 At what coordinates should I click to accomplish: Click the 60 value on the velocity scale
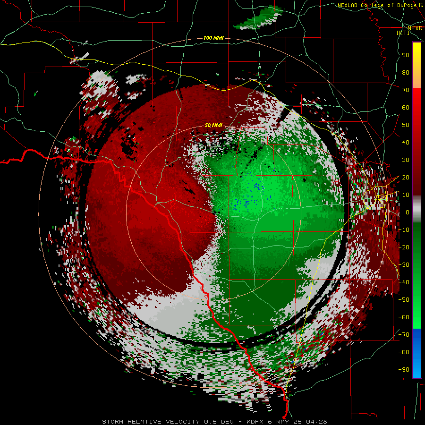coord(406,107)
